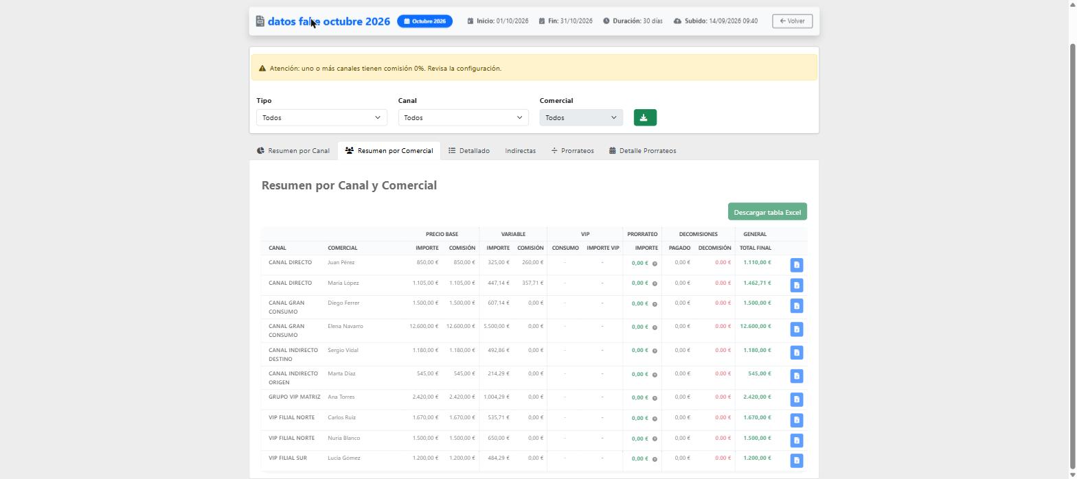Switch to the Resumen por Canal tab

(x=293, y=151)
